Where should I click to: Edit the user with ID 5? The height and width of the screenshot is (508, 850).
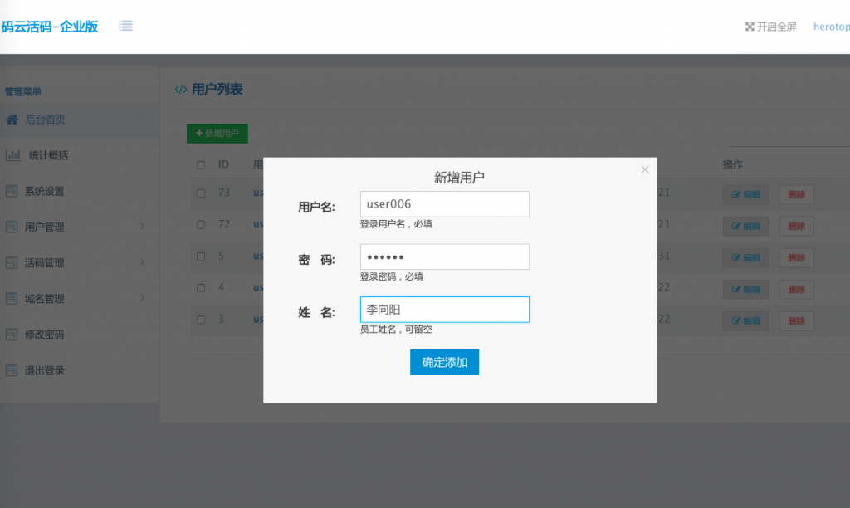[x=746, y=257]
